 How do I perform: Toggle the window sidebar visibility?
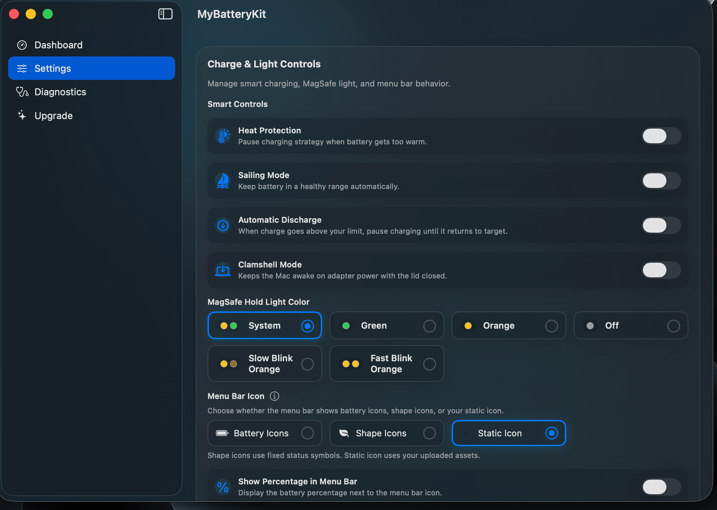(165, 14)
